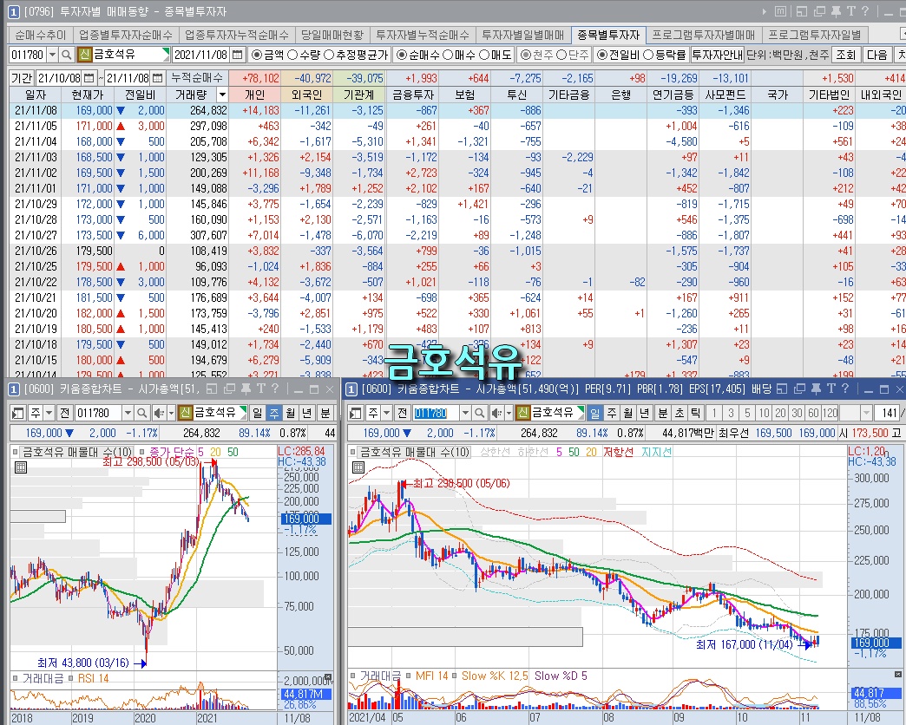Switch to the 업종별투자자순매수 tab

[125, 36]
